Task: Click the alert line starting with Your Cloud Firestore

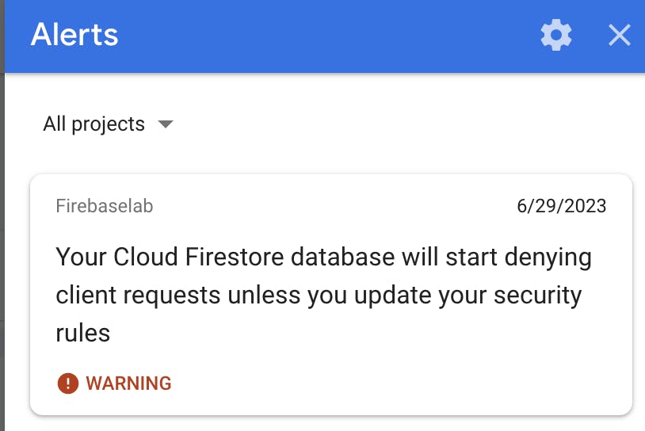Action: pos(324,257)
